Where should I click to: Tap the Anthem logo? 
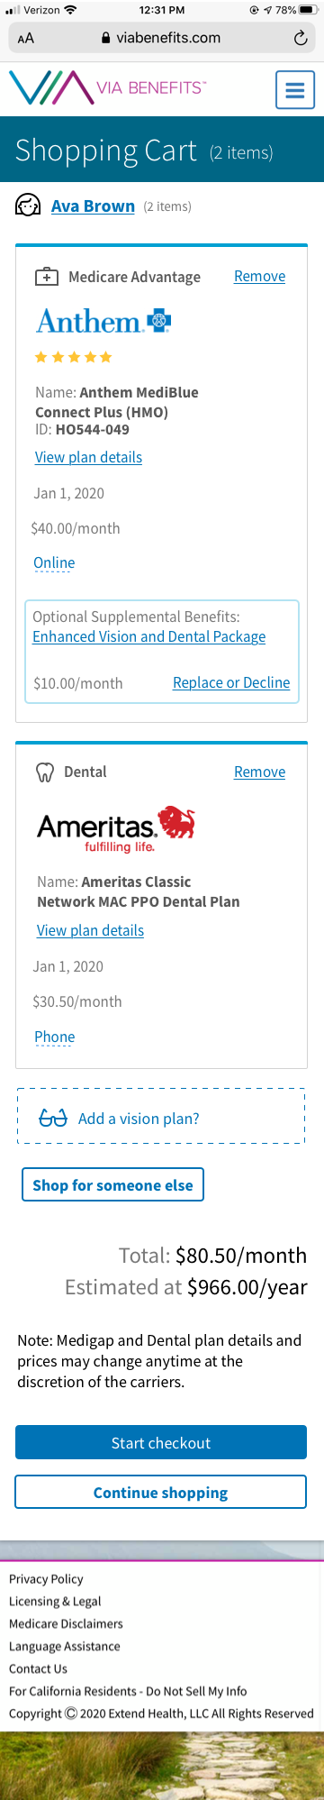[103, 321]
